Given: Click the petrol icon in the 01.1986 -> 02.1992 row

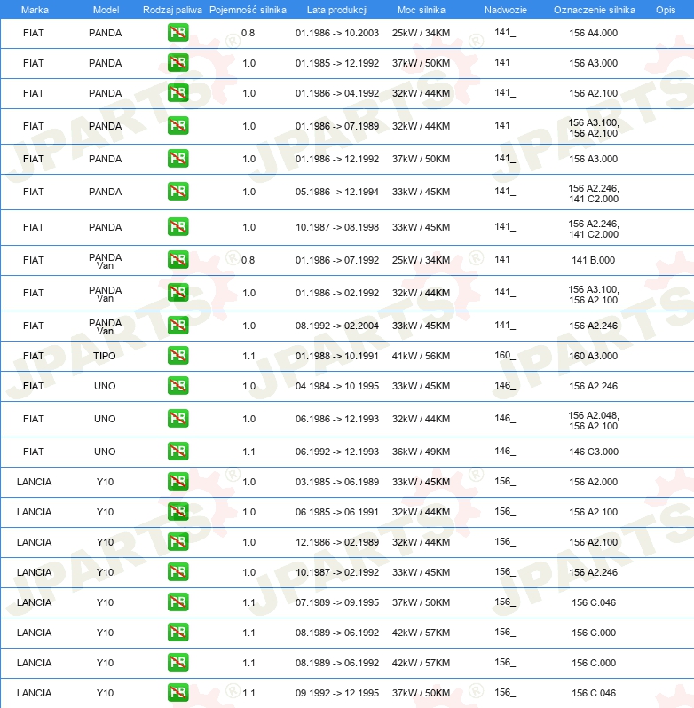Looking at the screenshot, I should point(177,293).
